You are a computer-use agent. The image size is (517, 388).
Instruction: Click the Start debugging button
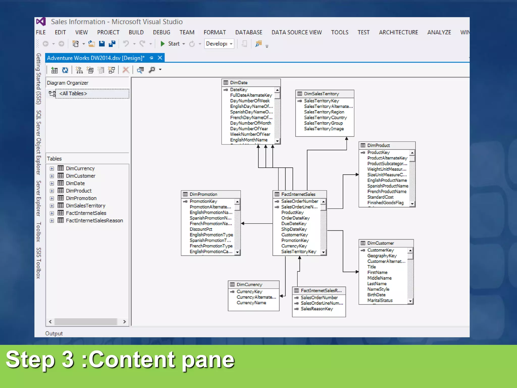click(x=170, y=44)
